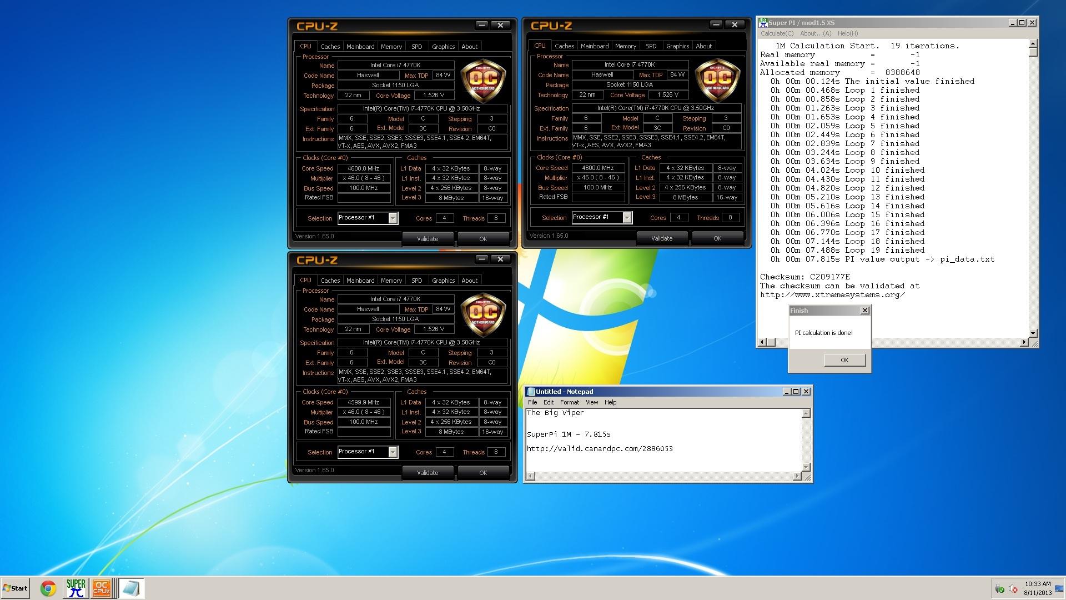Click Core Speed 4599.9 MHz value in bottom CPU-Z
The width and height of the screenshot is (1066, 600).
click(x=364, y=402)
